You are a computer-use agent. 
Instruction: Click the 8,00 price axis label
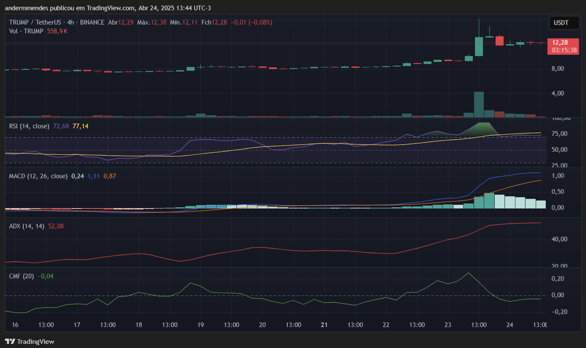click(558, 69)
